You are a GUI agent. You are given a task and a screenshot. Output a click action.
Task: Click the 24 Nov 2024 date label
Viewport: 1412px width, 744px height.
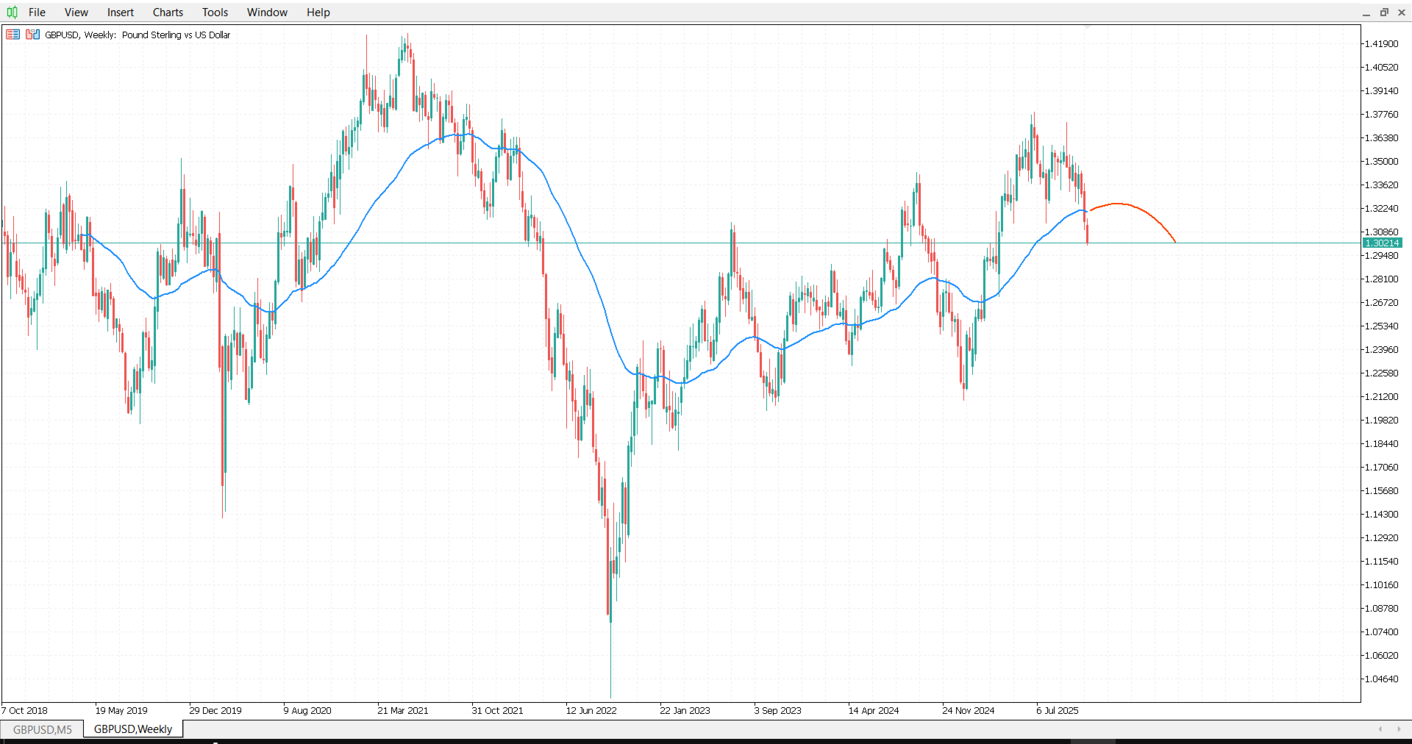969,711
